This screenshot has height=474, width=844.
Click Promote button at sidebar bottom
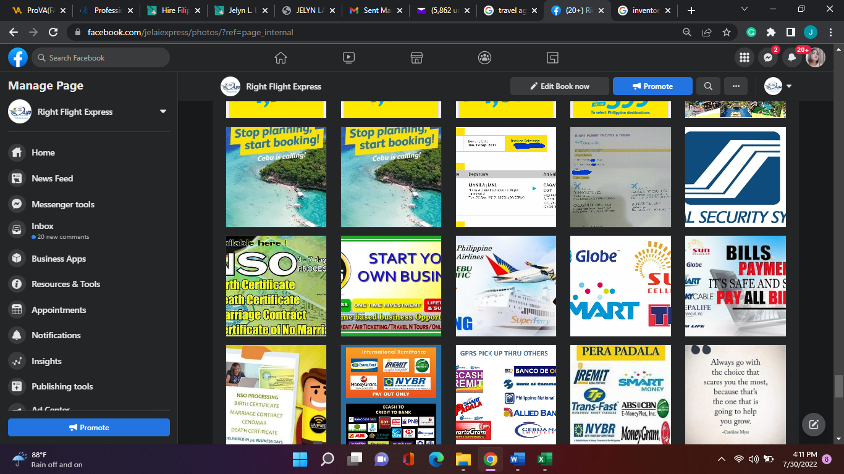click(89, 427)
